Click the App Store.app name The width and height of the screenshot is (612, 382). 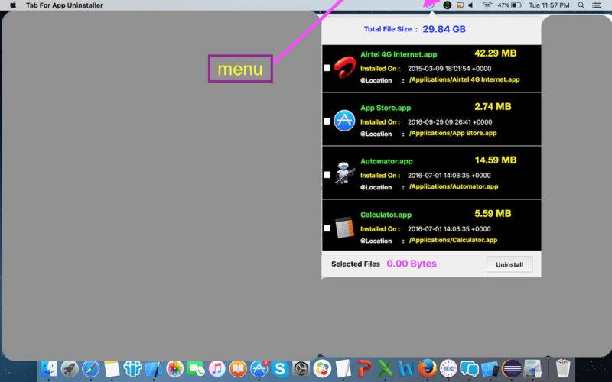pos(386,108)
